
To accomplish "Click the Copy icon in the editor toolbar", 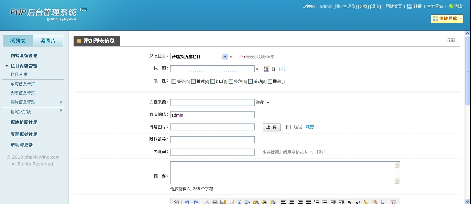I will pyautogui.click(x=247, y=202).
